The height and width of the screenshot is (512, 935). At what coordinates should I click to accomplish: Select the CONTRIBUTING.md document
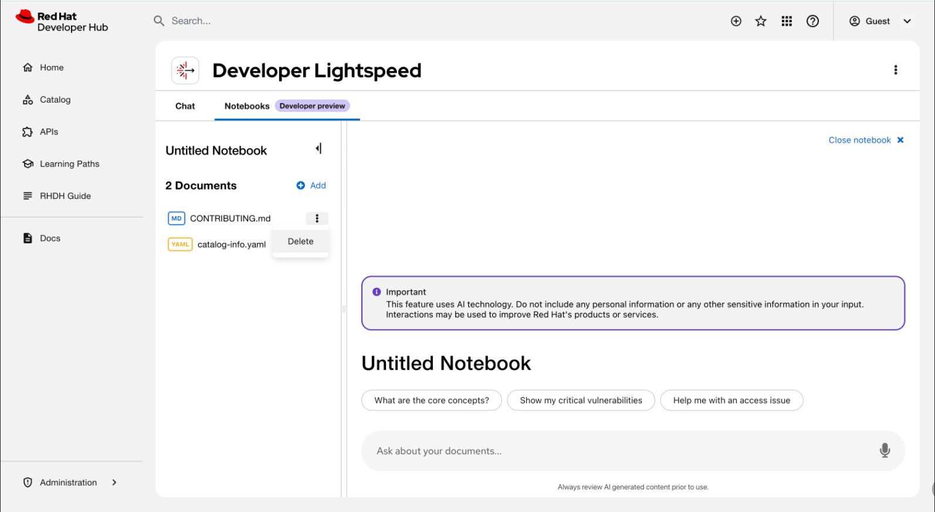coord(230,218)
